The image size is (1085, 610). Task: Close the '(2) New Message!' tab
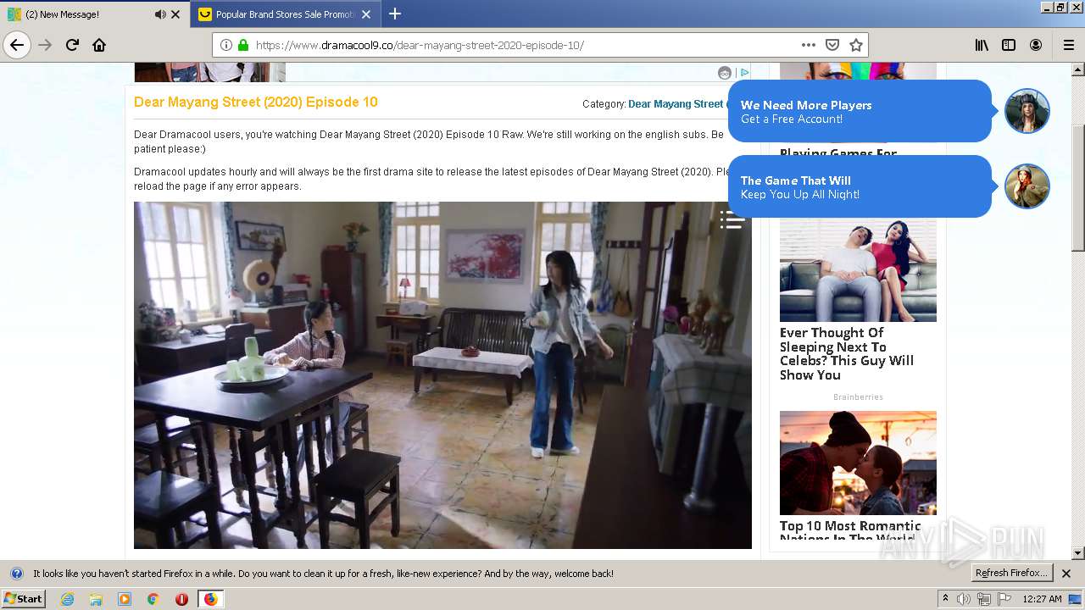click(x=175, y=14)
